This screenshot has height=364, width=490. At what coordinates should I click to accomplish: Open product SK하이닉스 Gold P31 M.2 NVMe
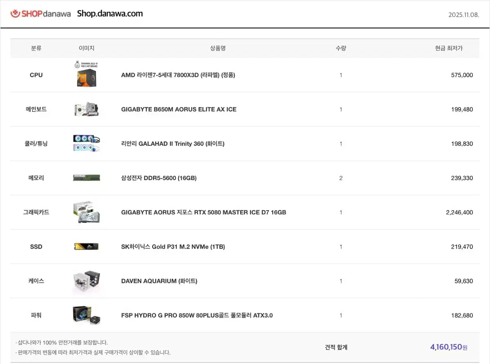[x=173, y=246]
